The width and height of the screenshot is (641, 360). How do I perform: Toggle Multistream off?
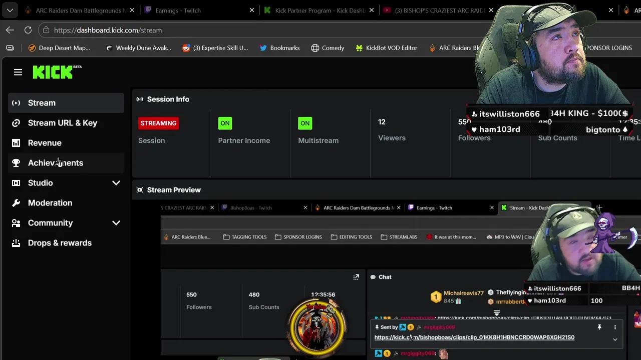coord(305,123)
